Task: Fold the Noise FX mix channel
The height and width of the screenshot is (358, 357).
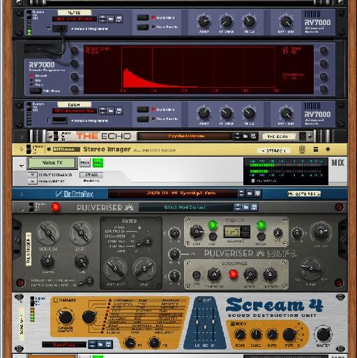Action: 22,166
